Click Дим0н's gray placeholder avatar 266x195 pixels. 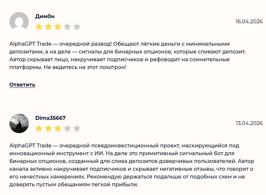point(19,21)
